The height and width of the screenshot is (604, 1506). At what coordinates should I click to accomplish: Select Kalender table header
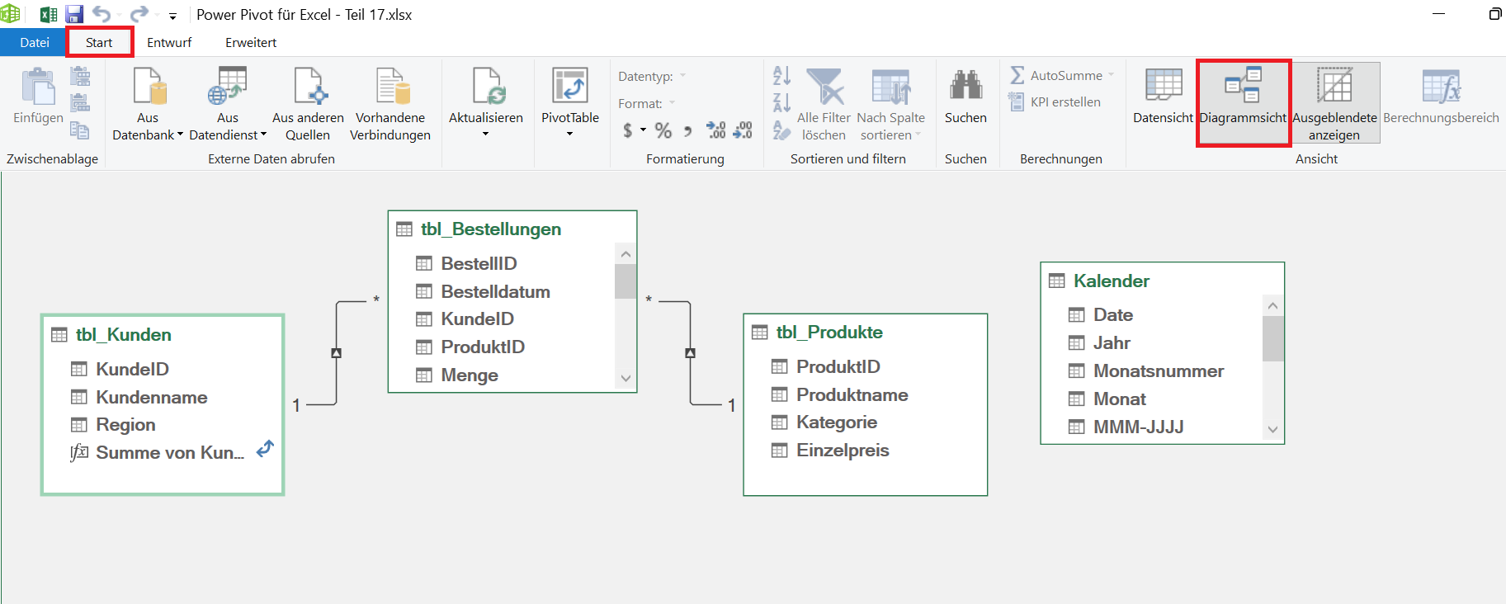click(1162, 281)
